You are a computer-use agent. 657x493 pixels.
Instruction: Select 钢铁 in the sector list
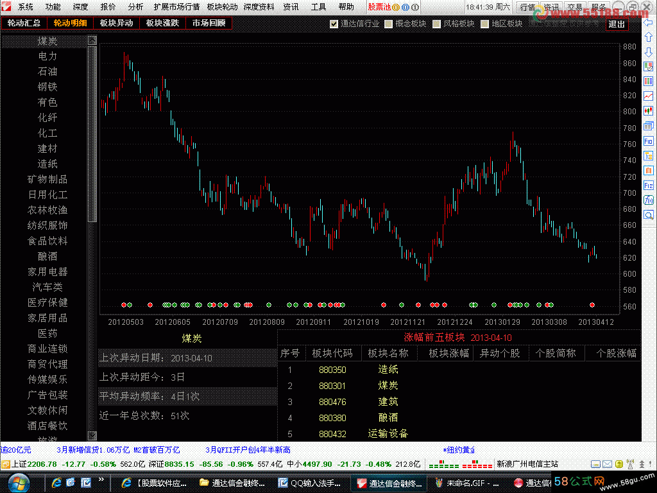(47, 87)
